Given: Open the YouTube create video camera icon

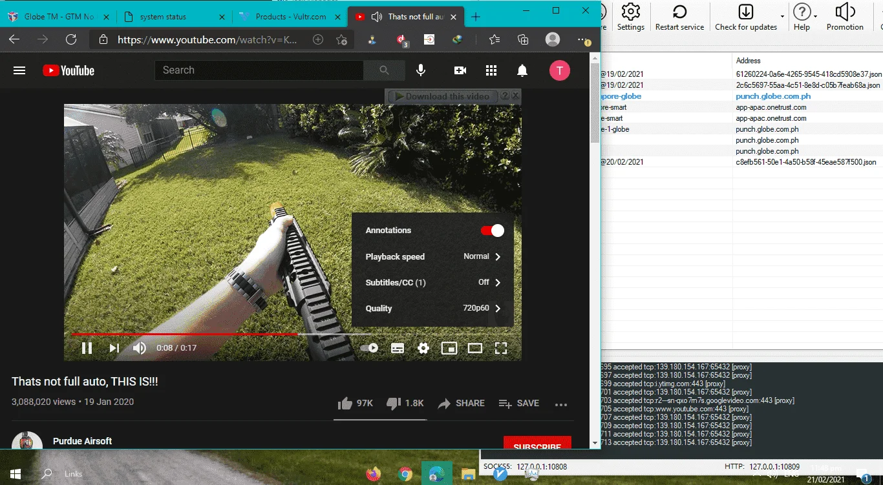Looking at the screenshot, I should (460, 70).
